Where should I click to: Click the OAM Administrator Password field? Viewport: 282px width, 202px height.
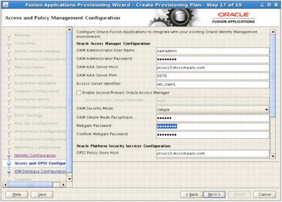213,60
